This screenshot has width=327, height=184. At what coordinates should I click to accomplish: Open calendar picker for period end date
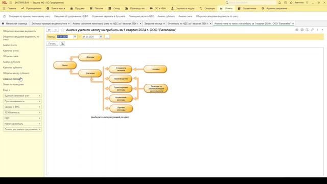pyautogui.click(x=101, y=37)
